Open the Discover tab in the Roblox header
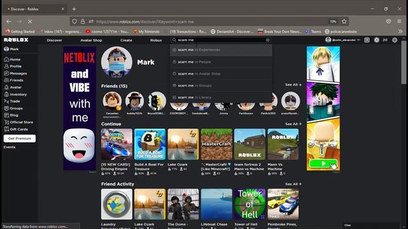Image resolution: width=408 pixels, height=229 pixels. pyautogui.click(x=54, y=40)
